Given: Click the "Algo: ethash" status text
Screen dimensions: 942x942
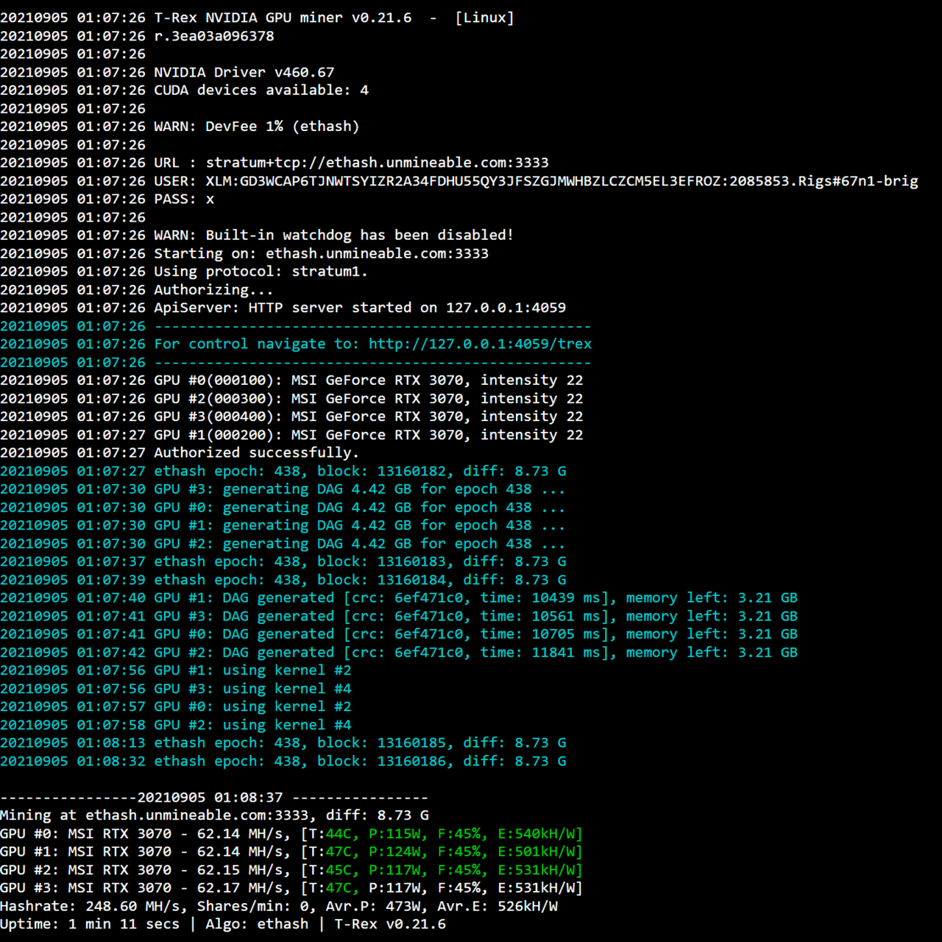Looking at the screenshot, I should pos(257,924).
